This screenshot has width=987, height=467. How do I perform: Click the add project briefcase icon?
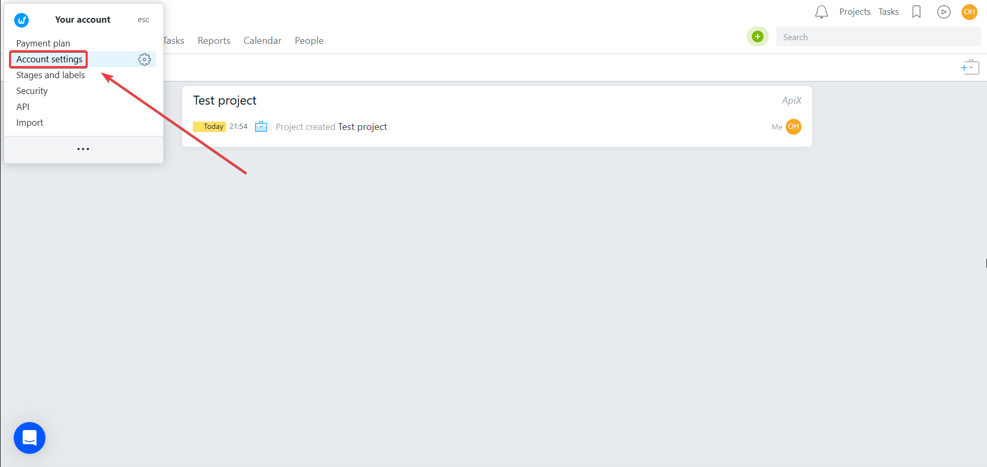(x=970, y=68)
